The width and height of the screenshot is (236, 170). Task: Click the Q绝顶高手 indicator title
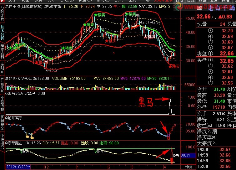[x=14, y=118]
